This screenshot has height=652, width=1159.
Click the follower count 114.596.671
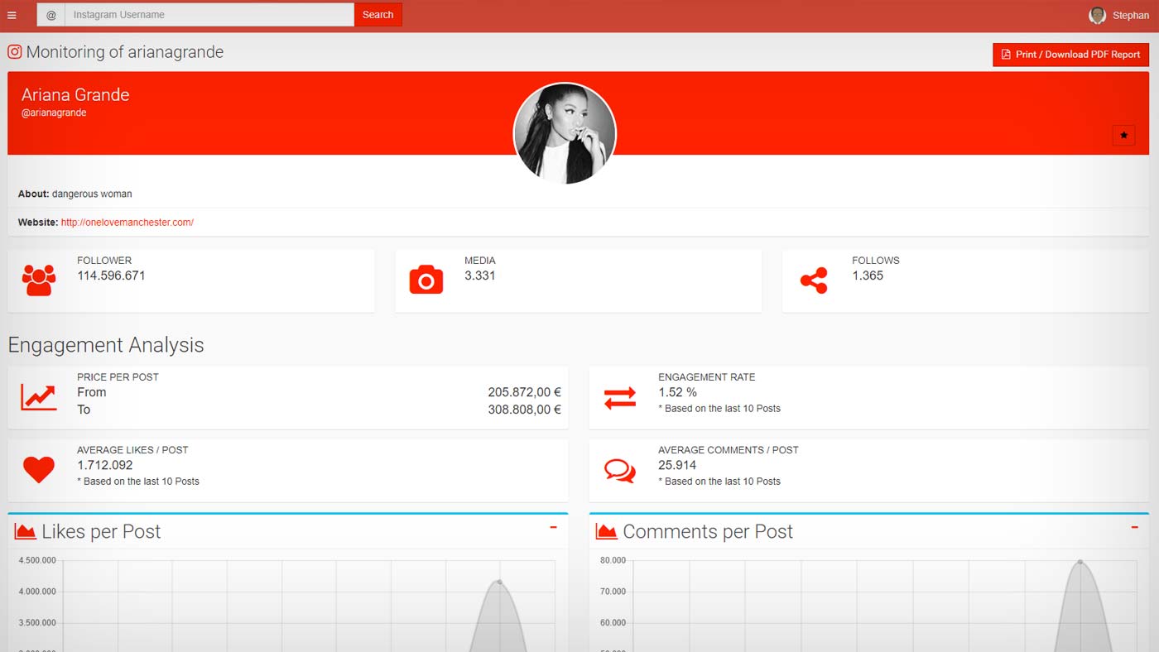click(x=111, y=276)
